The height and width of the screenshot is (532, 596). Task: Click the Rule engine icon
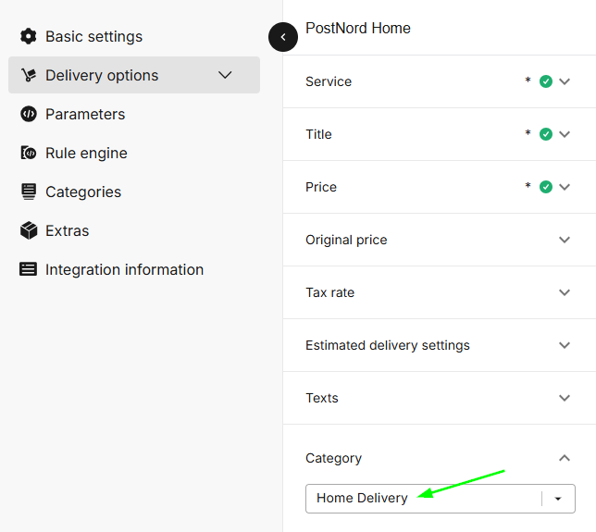(28, 153)
